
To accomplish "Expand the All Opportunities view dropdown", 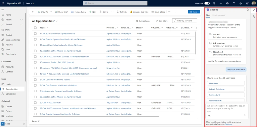I will 57,21.
